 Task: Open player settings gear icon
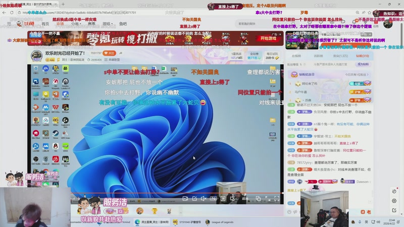[232, 198]
